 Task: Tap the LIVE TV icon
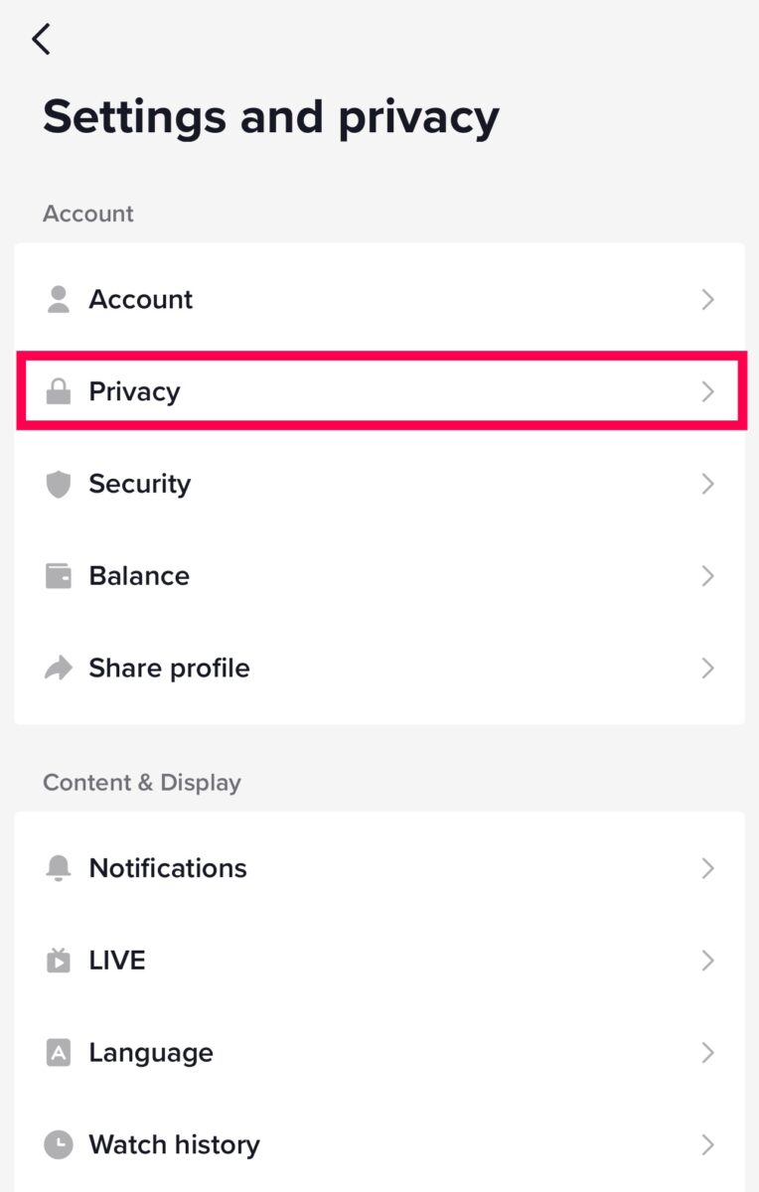click(59, 961)
